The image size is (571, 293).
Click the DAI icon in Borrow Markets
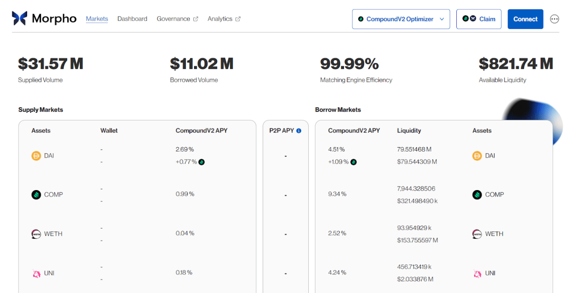[477, 156]
